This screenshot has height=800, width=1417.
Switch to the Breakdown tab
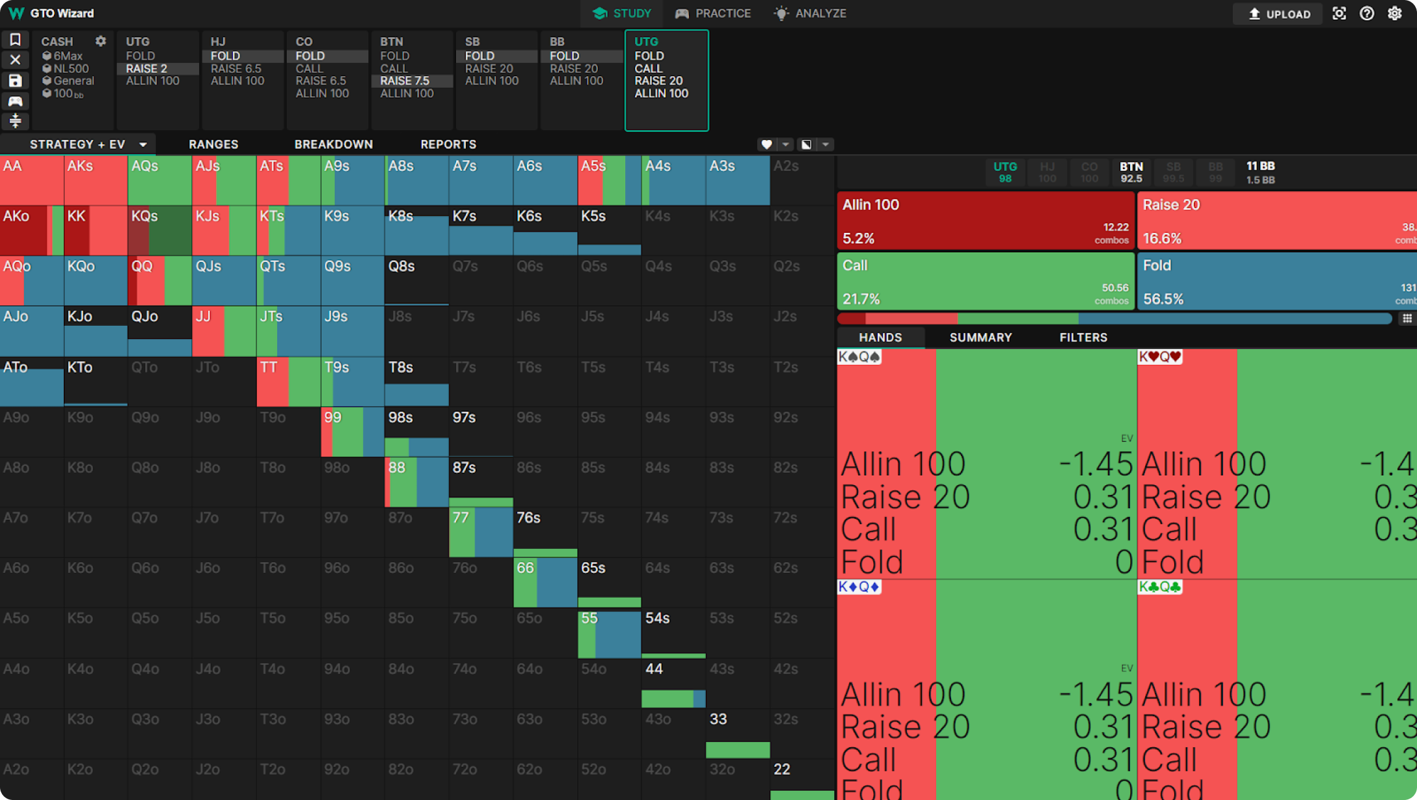coord(333,144)
